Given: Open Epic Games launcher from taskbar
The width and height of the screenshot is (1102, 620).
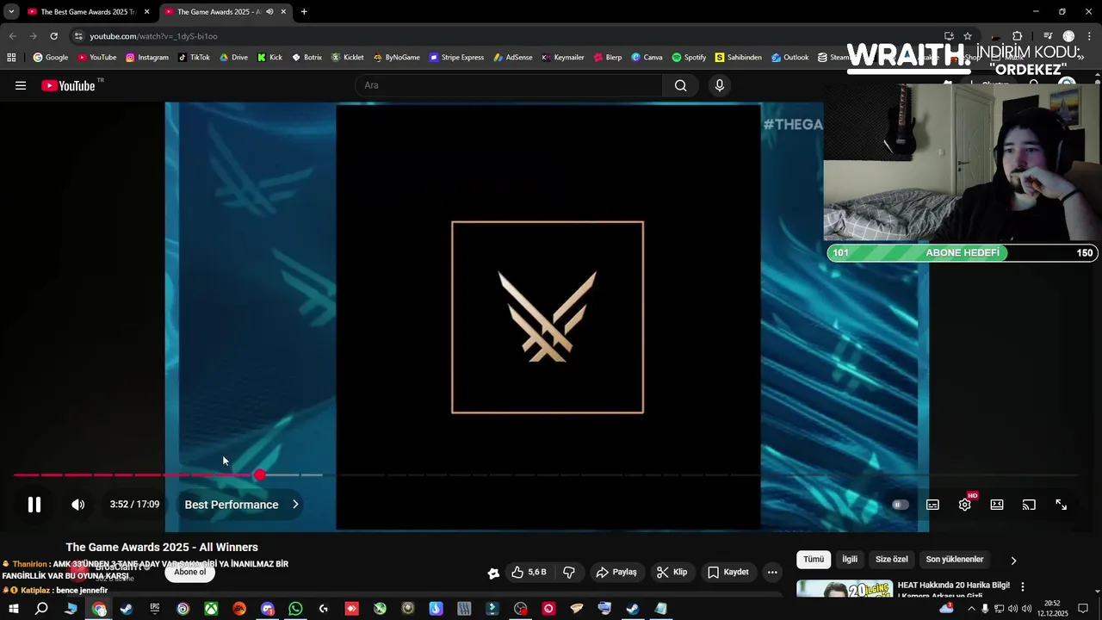Looking at the screenshot, I should [x=155, y=609].
